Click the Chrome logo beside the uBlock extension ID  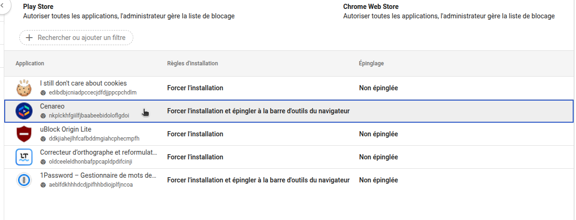pyautogui.click(x=43, y=139)
